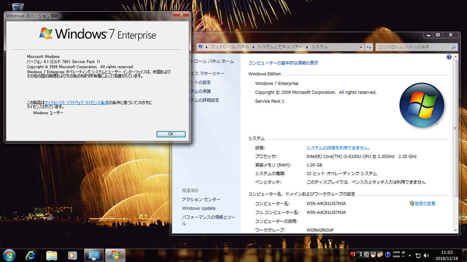Screen dimensions: 467x262
Task: Refresh the Control Panel address bar
Action: coord(369,47)
